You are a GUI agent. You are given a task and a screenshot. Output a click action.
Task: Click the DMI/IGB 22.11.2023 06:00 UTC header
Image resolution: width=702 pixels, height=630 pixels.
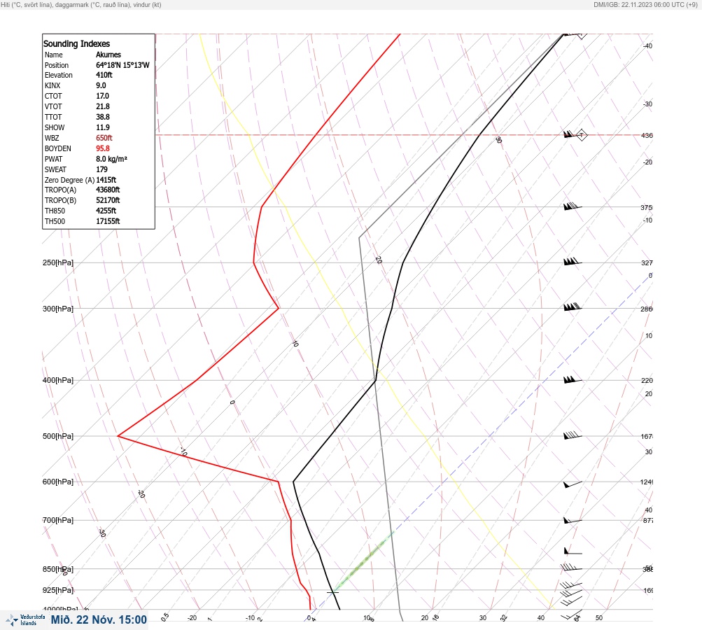pos(645,4)
